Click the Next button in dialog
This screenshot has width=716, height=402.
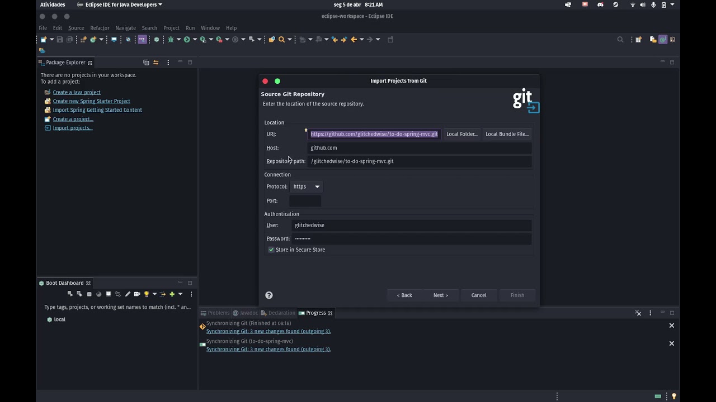tap(441, 295)
